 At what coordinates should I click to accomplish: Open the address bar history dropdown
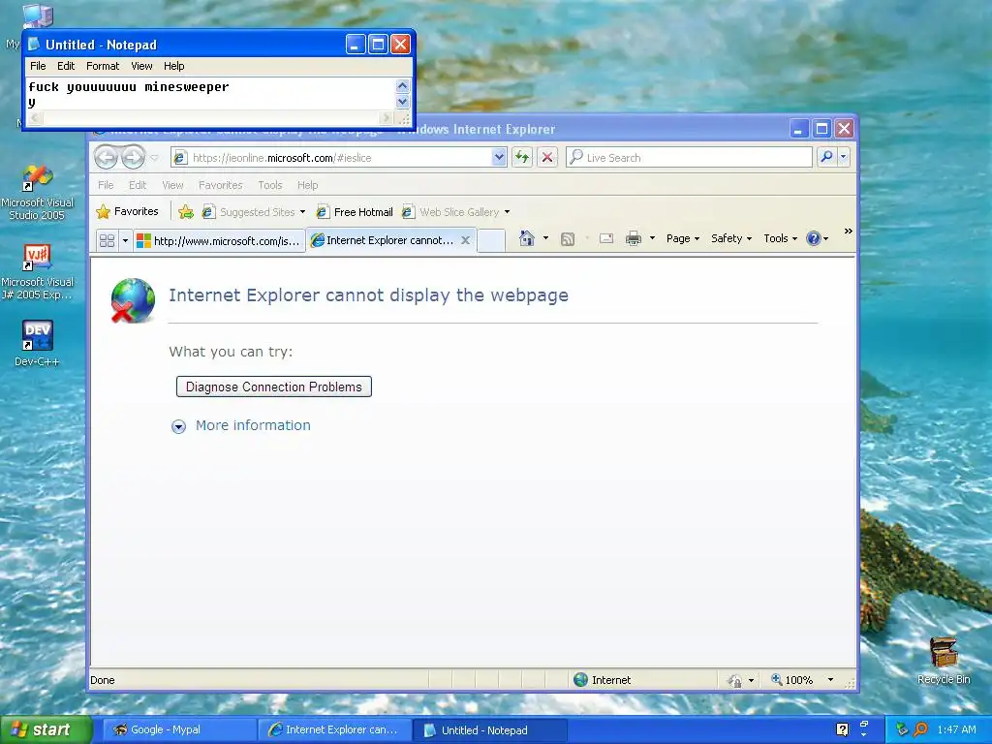coord(499,157)
